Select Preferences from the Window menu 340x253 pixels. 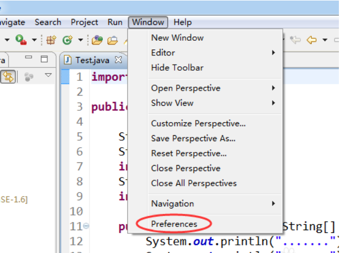[174, 224]
